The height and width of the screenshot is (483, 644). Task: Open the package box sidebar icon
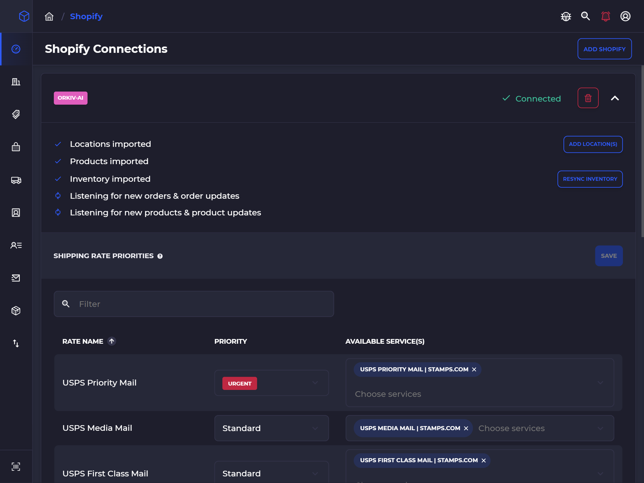(x=16, y=311)
